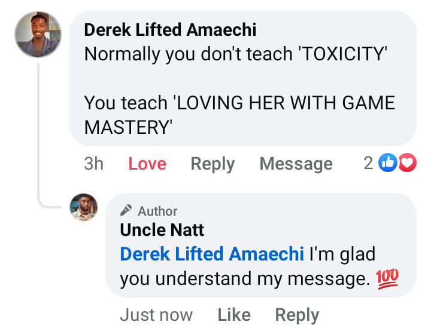Open Uncle Natt's profile picture
This screenshot has height=325, width=431.
tap(84, 207)
